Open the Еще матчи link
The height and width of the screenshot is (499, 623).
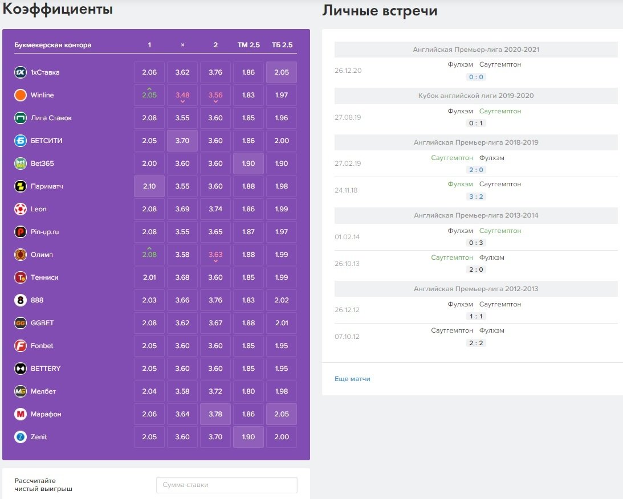352,379
